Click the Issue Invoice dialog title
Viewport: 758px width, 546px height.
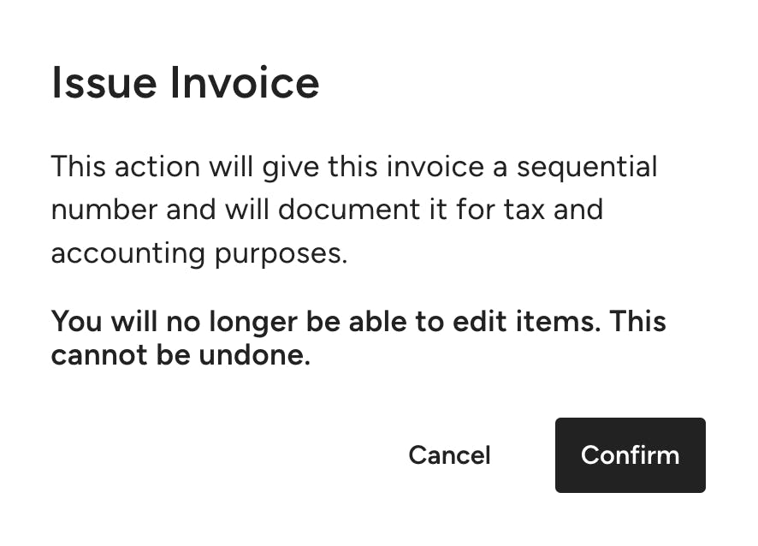point(185,82)
